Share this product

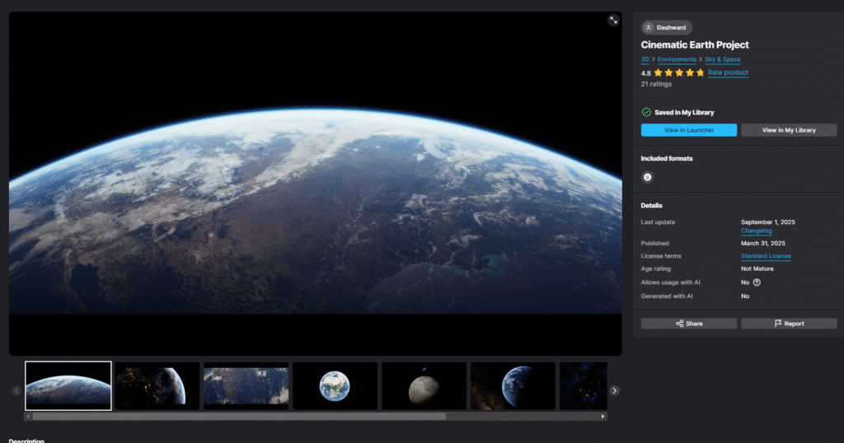(689, 324)
